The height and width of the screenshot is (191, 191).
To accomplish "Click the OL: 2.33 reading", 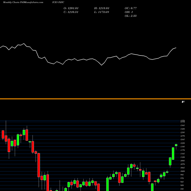I will tap(131, 16).
